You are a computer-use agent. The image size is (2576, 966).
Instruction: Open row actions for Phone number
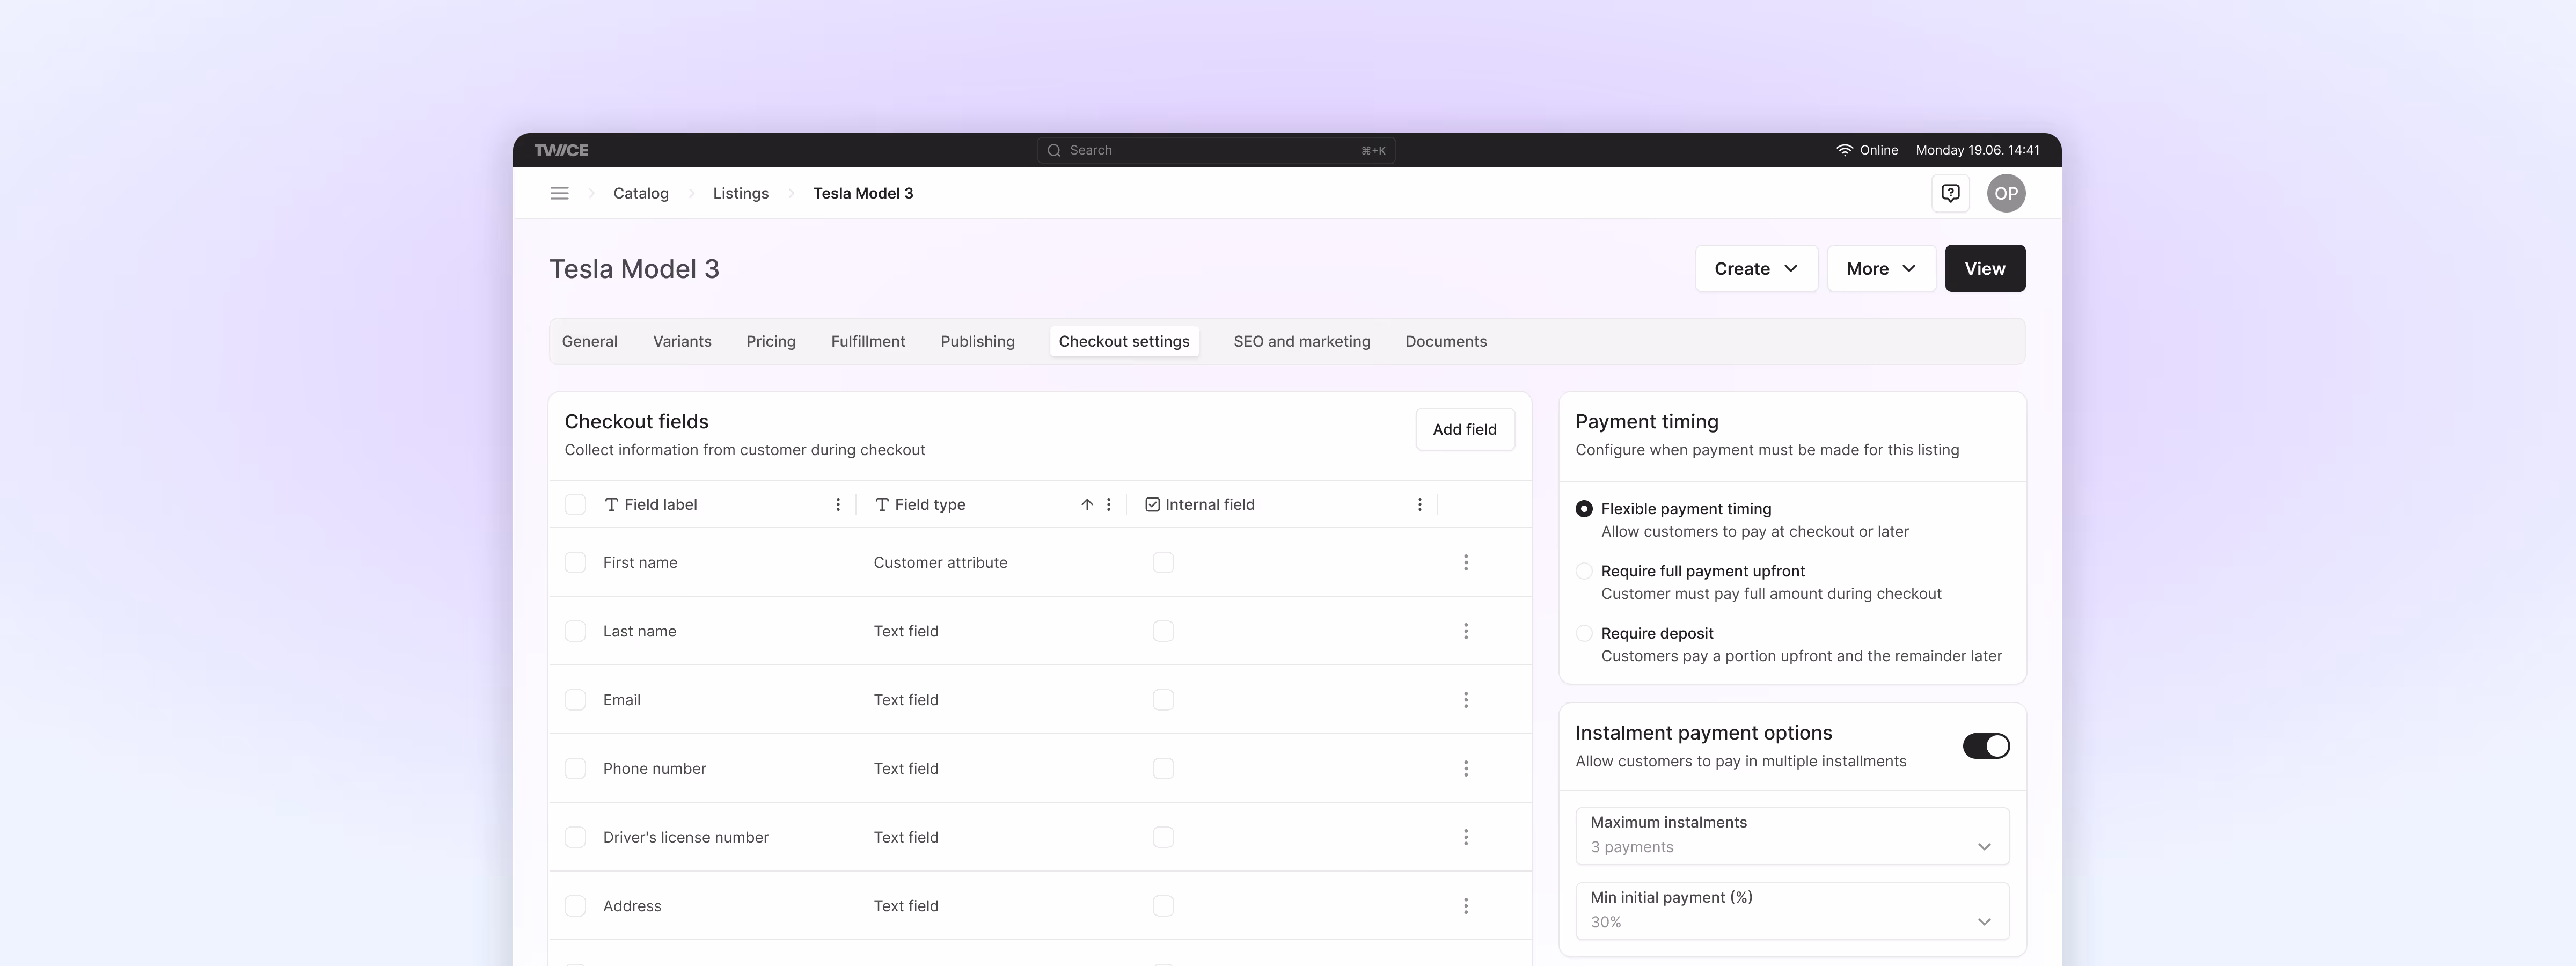(x=1466, y=769)
